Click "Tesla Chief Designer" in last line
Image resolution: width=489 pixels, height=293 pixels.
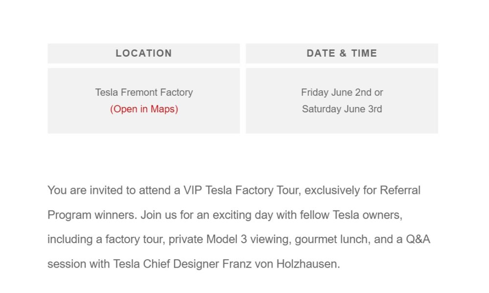[166, 264]
